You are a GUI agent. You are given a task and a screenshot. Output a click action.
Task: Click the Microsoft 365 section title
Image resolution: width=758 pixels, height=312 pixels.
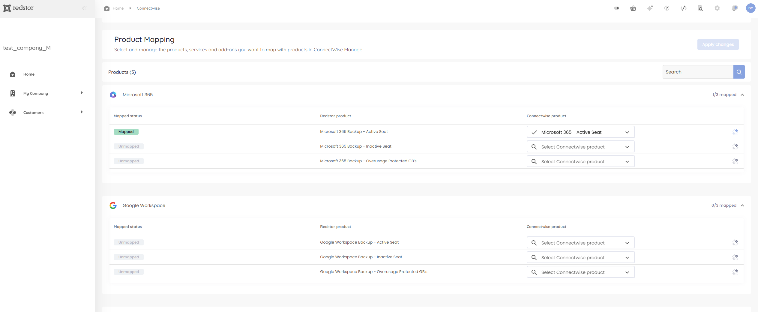(137, 95)
